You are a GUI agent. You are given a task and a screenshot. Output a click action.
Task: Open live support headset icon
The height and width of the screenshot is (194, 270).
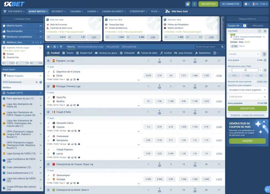267,189
